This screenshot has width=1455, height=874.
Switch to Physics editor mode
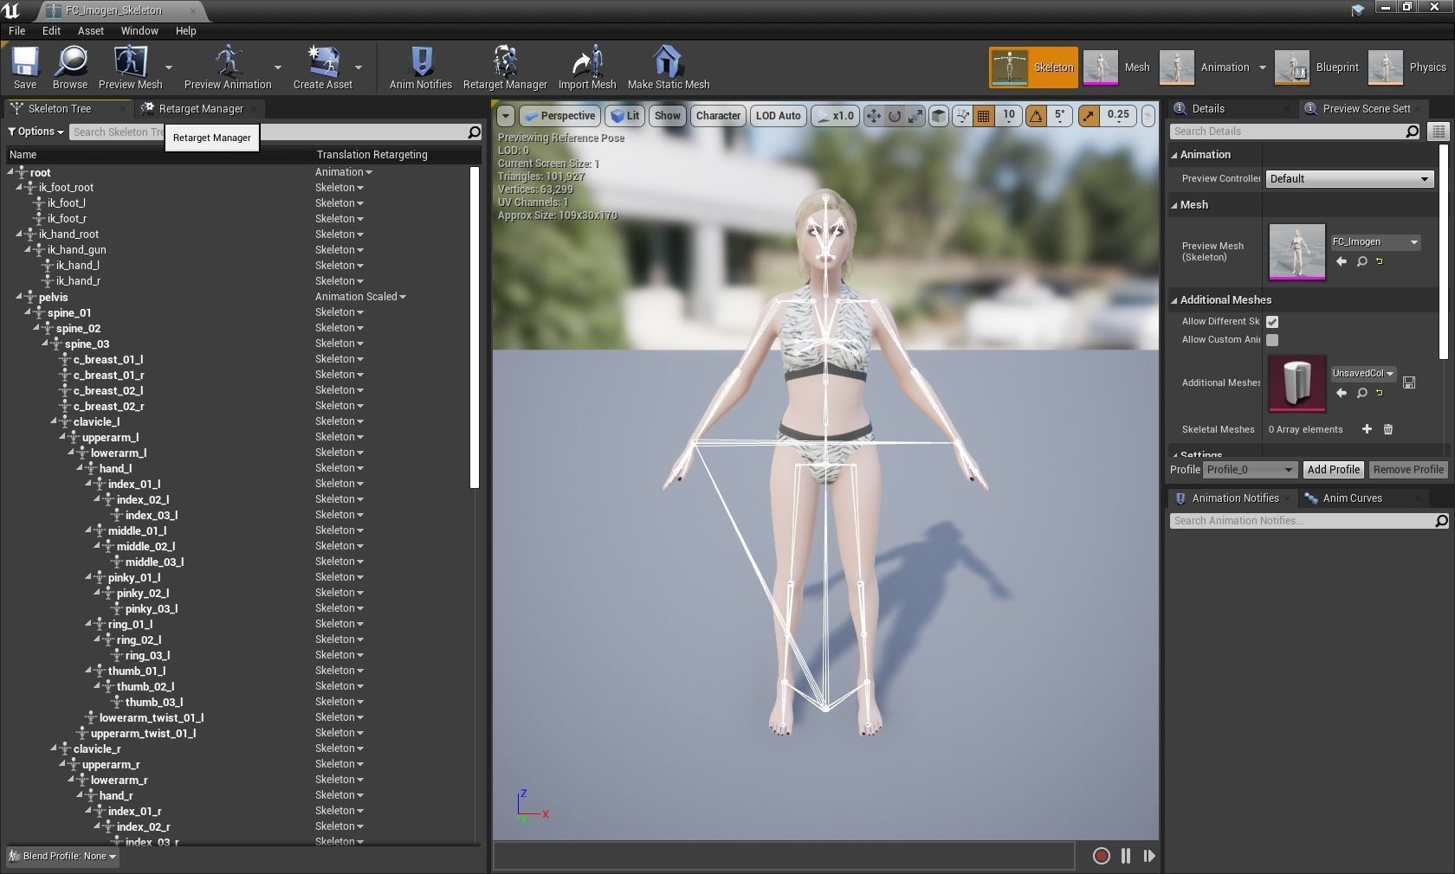pyautogui.click(x=1407, y=67)
